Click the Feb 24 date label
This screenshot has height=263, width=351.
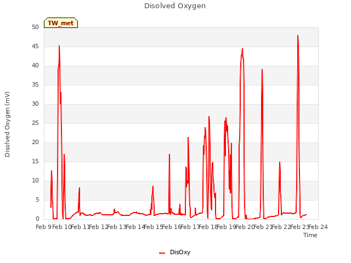click(318, 227)
